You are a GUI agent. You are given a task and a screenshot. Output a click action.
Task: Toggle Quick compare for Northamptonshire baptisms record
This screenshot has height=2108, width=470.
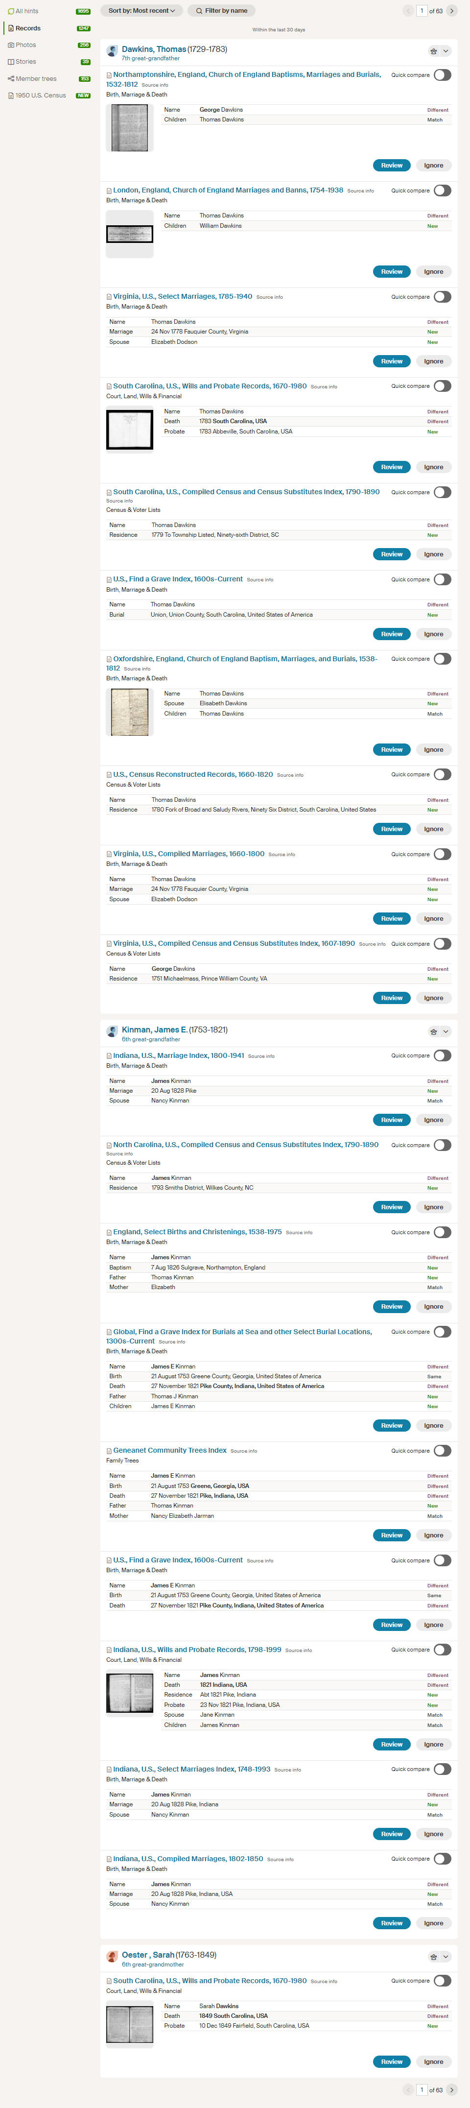coord(442,75)
